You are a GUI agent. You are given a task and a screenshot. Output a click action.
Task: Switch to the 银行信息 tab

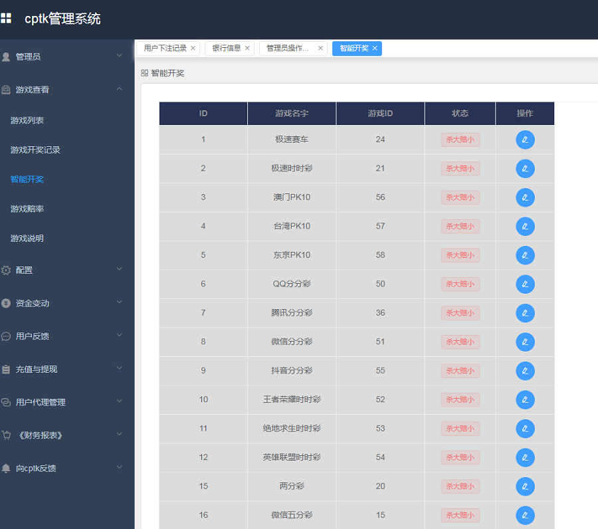(x=225, y=48)
